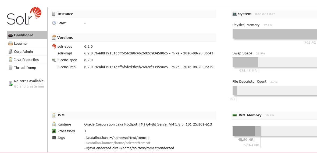317x153 pixels.
Task: Click the Dashboard gauge icon
Action: coord(10,35)
